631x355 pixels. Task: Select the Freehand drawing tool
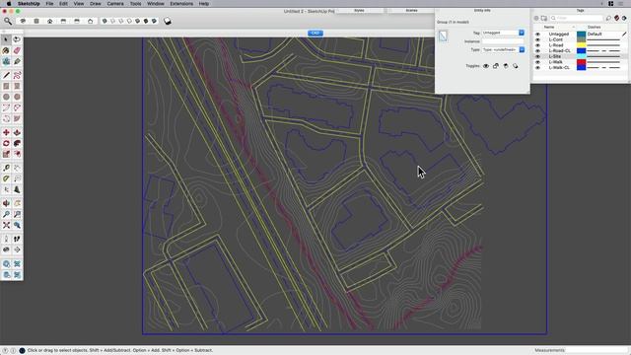(17, 75)
